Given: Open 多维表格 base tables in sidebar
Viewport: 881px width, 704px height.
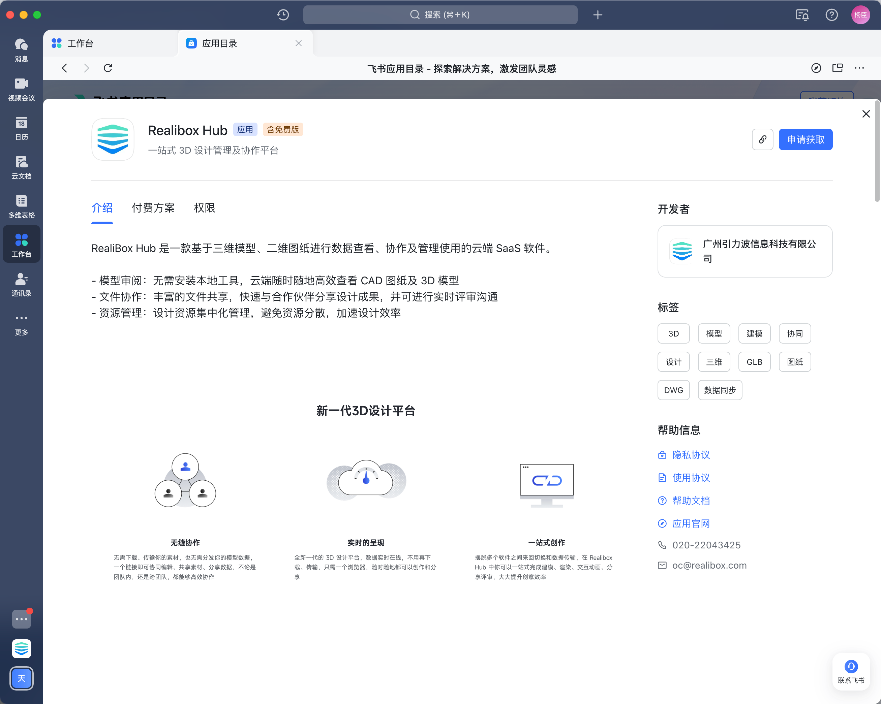Looking at the screenshot, I should (21, 206).
